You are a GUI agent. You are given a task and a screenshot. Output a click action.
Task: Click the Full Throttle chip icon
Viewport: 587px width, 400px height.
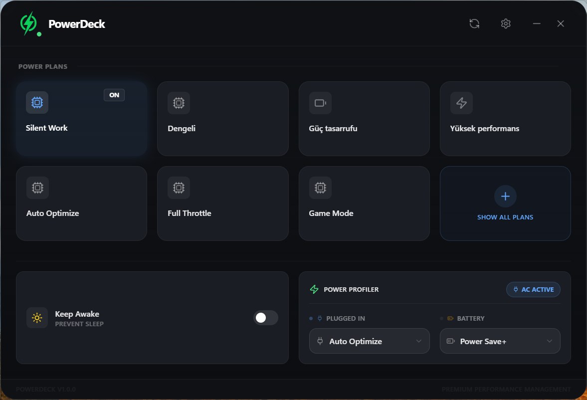(x=179, y=188)
